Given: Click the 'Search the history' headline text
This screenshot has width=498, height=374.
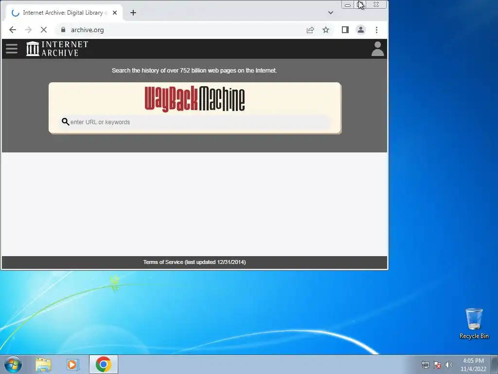Looking at the screenshot, I should [195, 71].
